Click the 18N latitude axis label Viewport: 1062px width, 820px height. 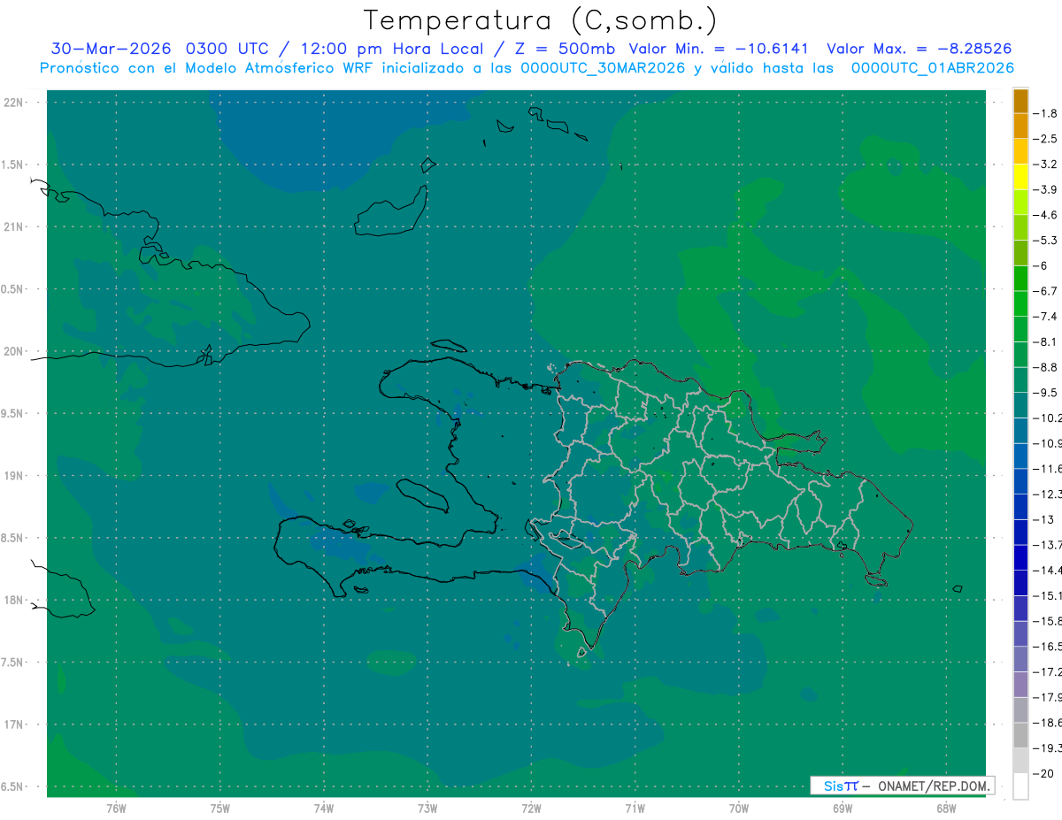tap(15, 600)
